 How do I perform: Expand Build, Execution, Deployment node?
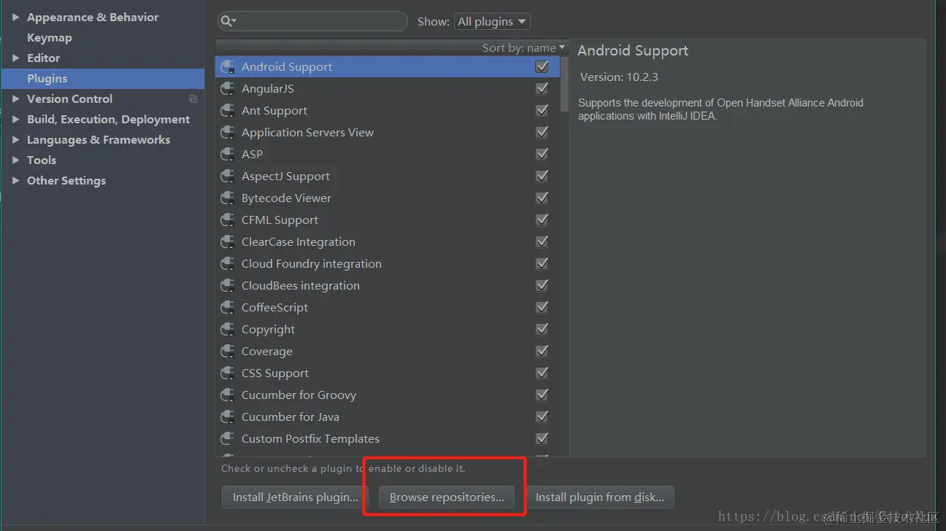coord(16,119)
